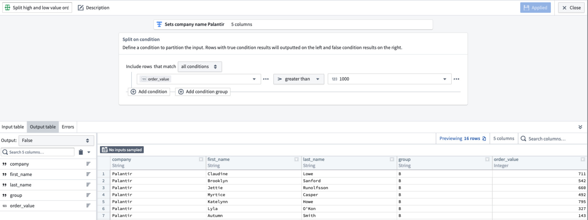Viewport: 588px width, 220px height.
Task: Toggle the first_name column header menu
Action: pyautogui.click(x=296, y=159)
